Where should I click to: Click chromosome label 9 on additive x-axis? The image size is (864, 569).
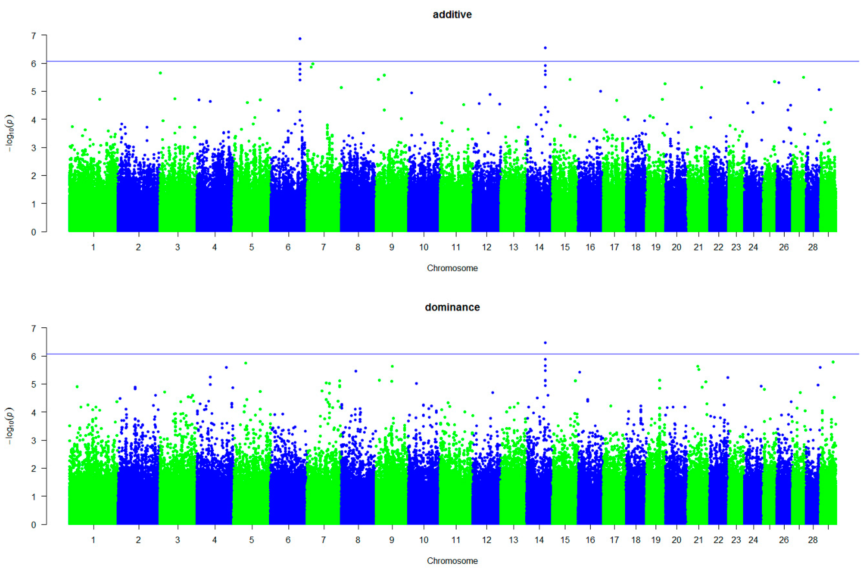(391, 247)
